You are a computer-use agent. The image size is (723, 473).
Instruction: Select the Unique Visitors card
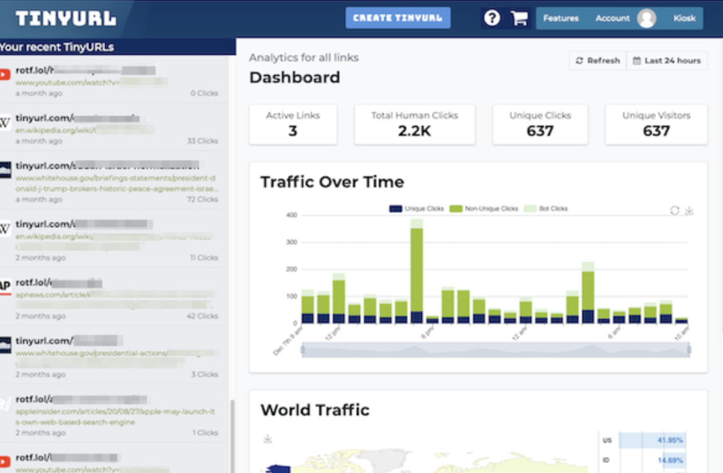(656, 124)
